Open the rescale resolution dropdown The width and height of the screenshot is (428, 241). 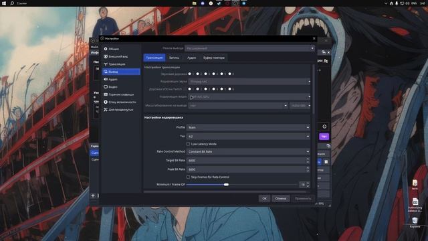tap(300, 106)
